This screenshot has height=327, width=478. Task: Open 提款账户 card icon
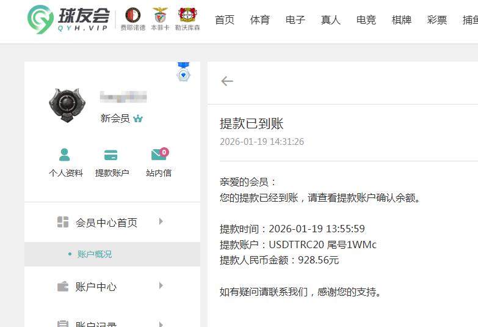(110, 155)
